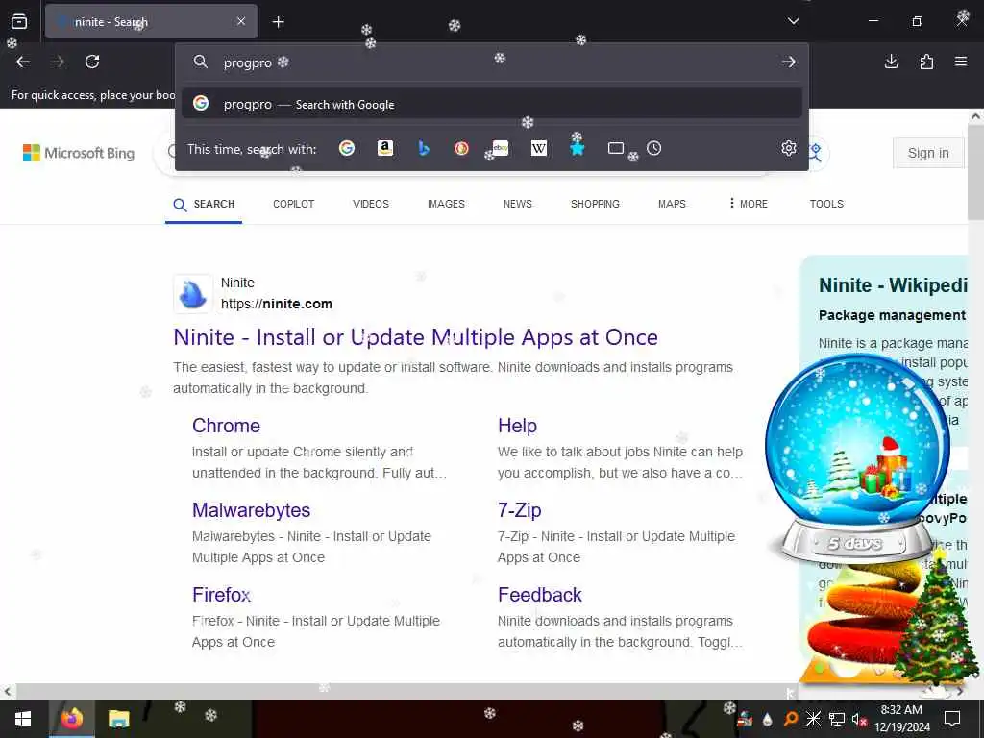Search this time with Wikipedia
This screenshot has width=984, height=738.
coord(539,148)
